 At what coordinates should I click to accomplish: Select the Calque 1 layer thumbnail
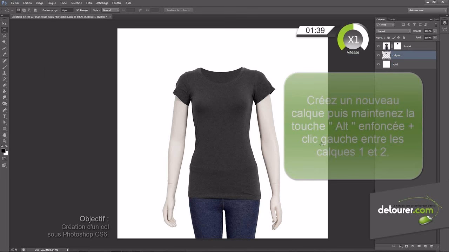pos(387,55)
